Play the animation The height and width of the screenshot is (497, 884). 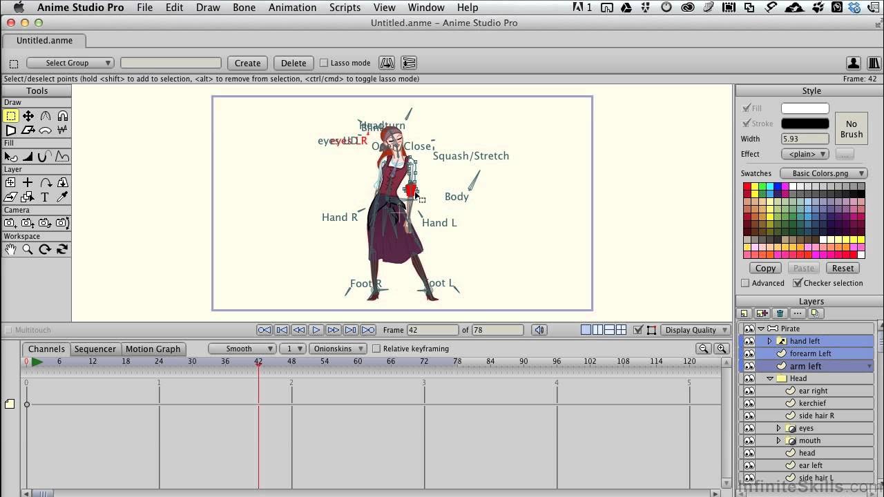pos(316,330)
